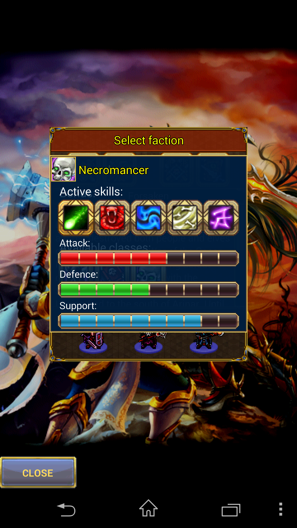Tap the red roaring beast skill icon
This screenshot has width=297, height=528.
pos(112,218)
